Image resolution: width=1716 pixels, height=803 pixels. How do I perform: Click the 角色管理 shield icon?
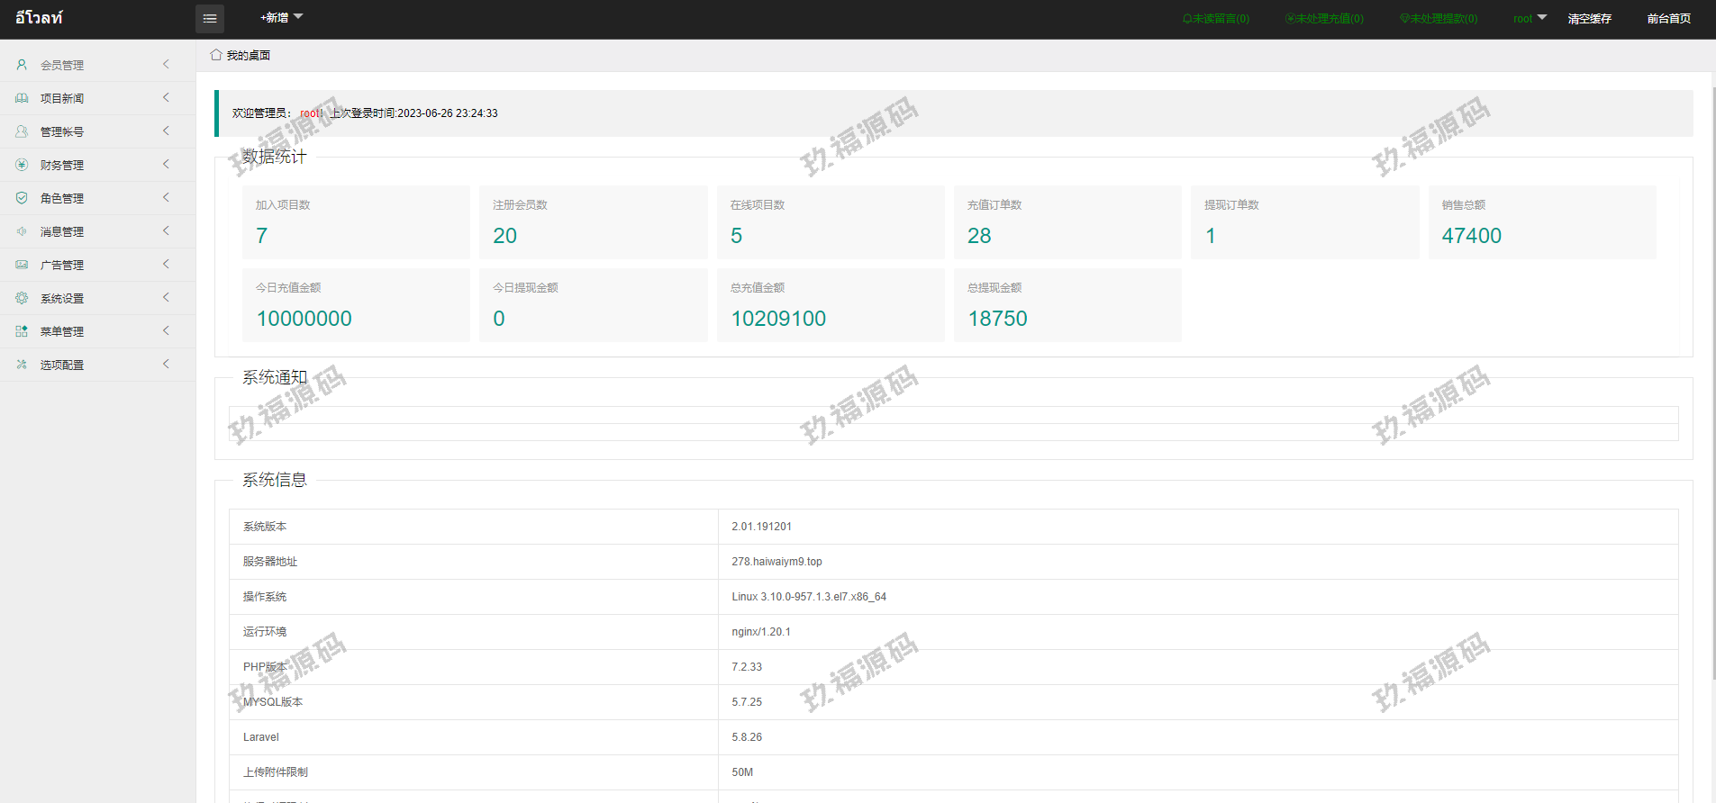[22, 198]
